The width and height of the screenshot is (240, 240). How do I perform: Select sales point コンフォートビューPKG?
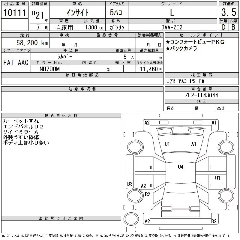click(195, 42)
